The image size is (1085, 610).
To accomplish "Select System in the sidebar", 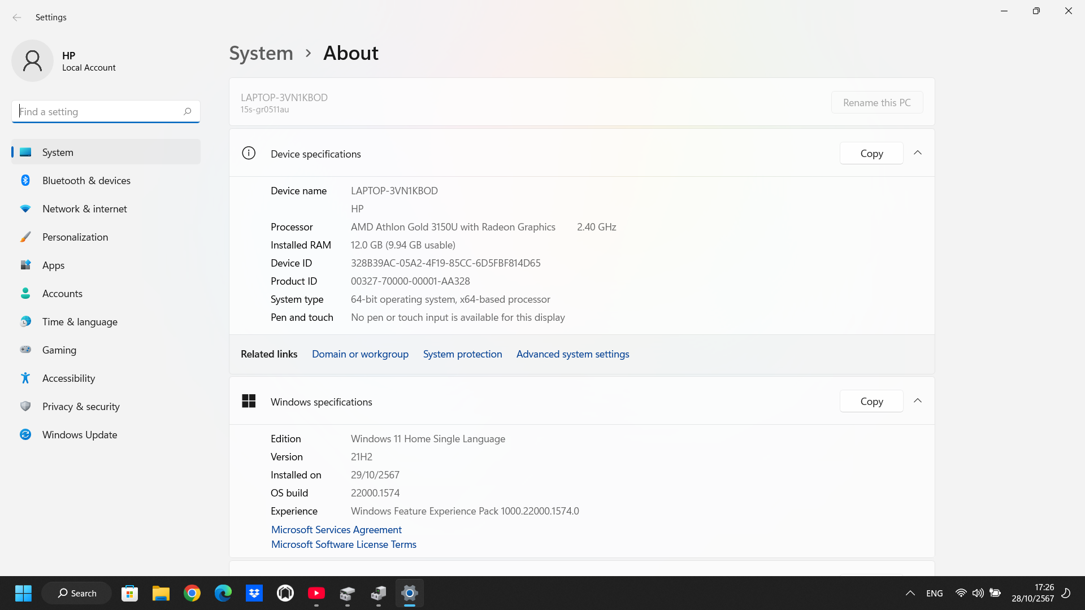I will pyautogui.click(x=106, y=152).
